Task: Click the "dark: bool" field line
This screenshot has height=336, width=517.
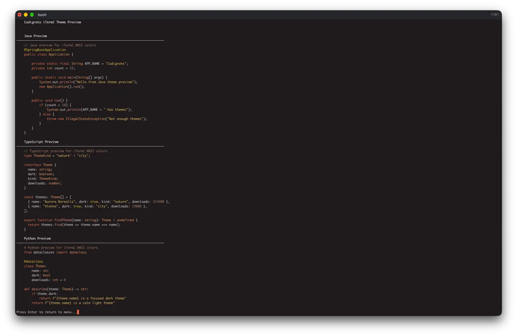Action: pyautogui.click(x=41, y=275)
